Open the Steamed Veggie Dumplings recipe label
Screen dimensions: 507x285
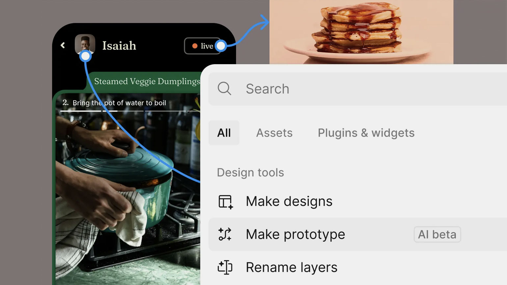[x=147, y=81]
